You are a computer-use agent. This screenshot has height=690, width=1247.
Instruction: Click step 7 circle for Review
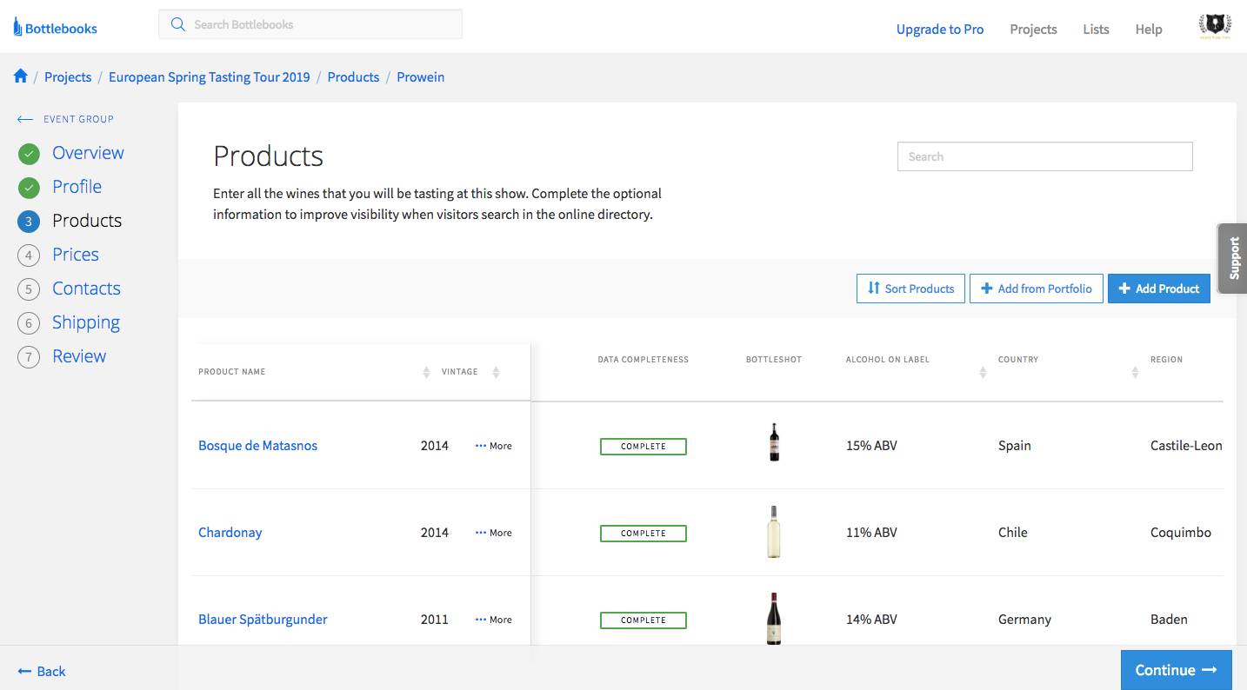(29, 357)
